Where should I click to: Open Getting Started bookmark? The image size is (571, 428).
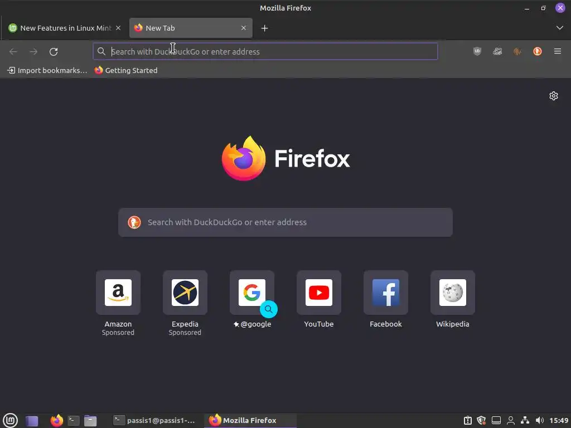(126, 70)
